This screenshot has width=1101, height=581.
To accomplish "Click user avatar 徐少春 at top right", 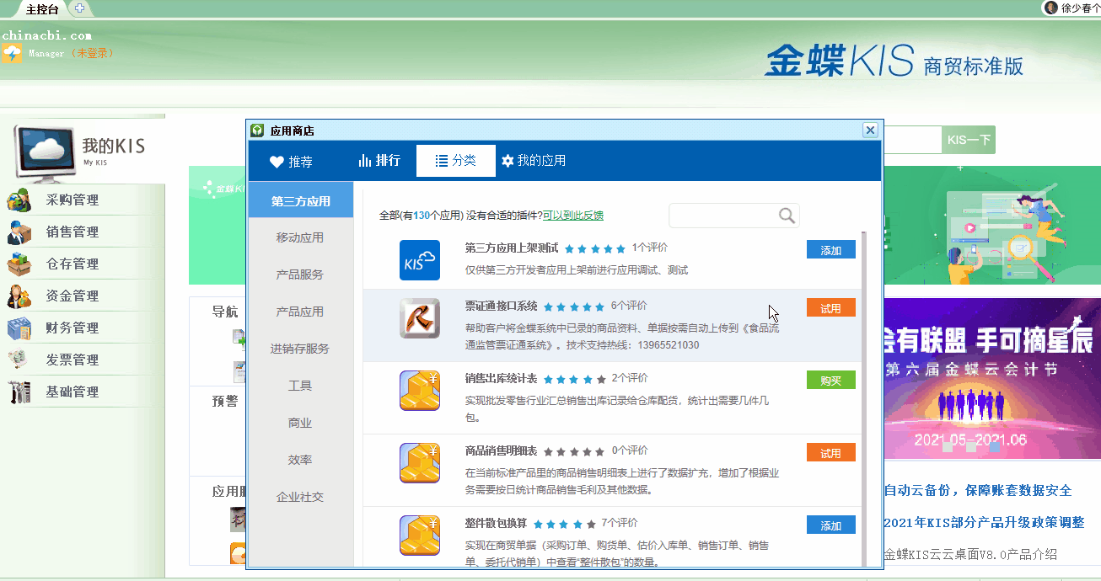I will [x=1051, y=8].
